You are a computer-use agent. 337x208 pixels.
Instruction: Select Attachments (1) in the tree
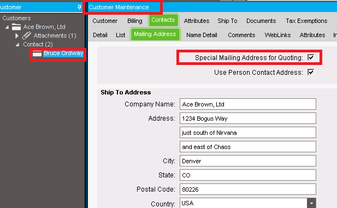pyautogui.click(x=55, y=35)
